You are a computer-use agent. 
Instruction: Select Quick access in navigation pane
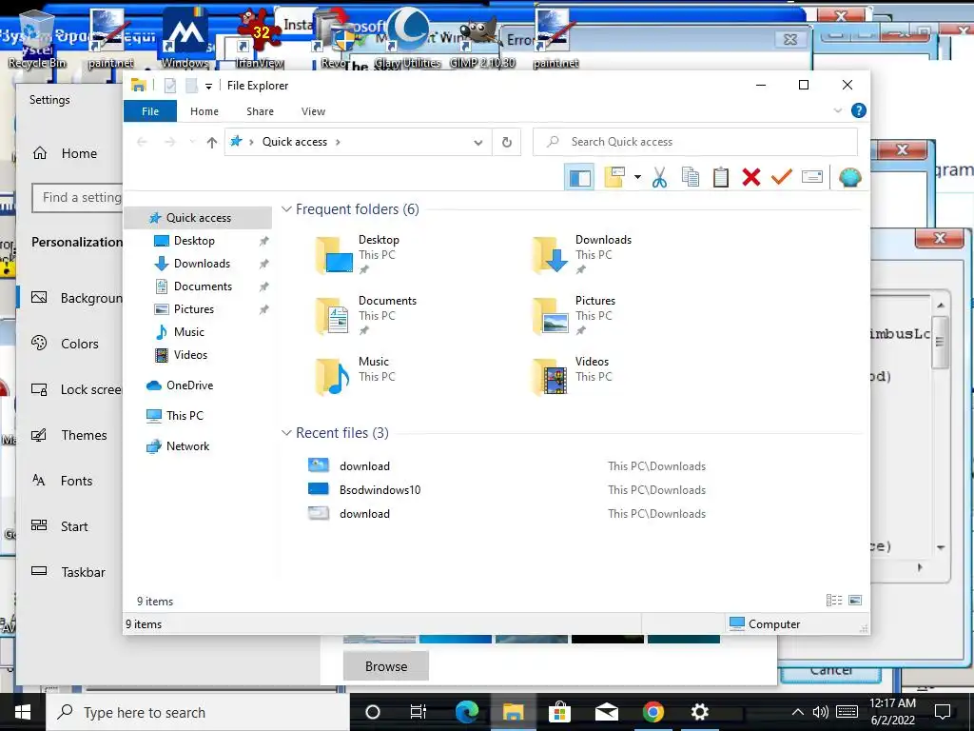198,218
